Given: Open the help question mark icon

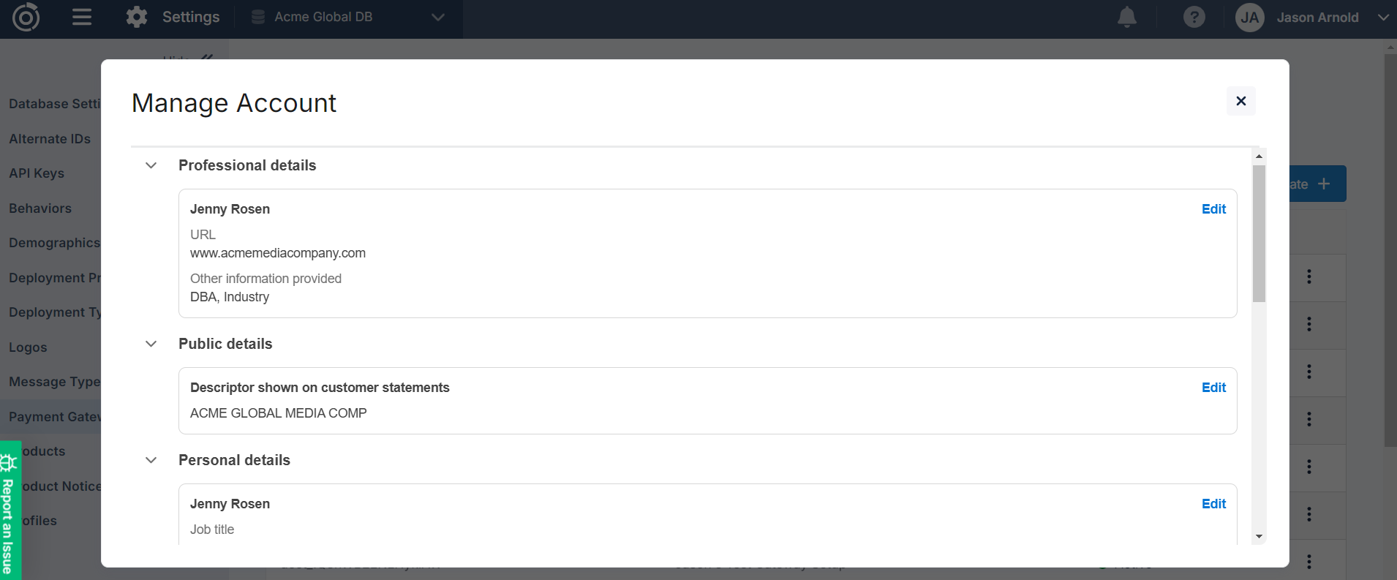Looking at the screenshot, I should click(x=1194, y=17).
